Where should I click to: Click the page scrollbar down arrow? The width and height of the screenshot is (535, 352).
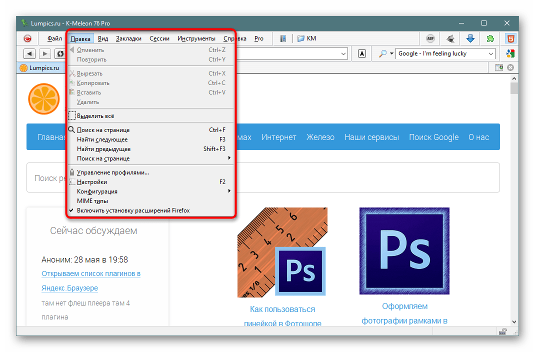click(x=514, y=321)
